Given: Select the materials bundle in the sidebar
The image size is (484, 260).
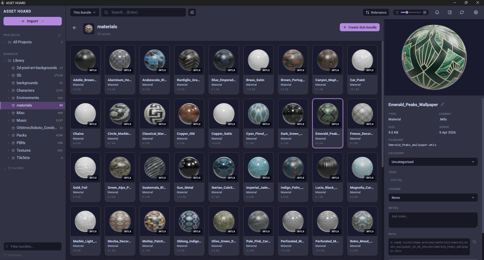Looking at the screenshot, I should pos(24,105).
